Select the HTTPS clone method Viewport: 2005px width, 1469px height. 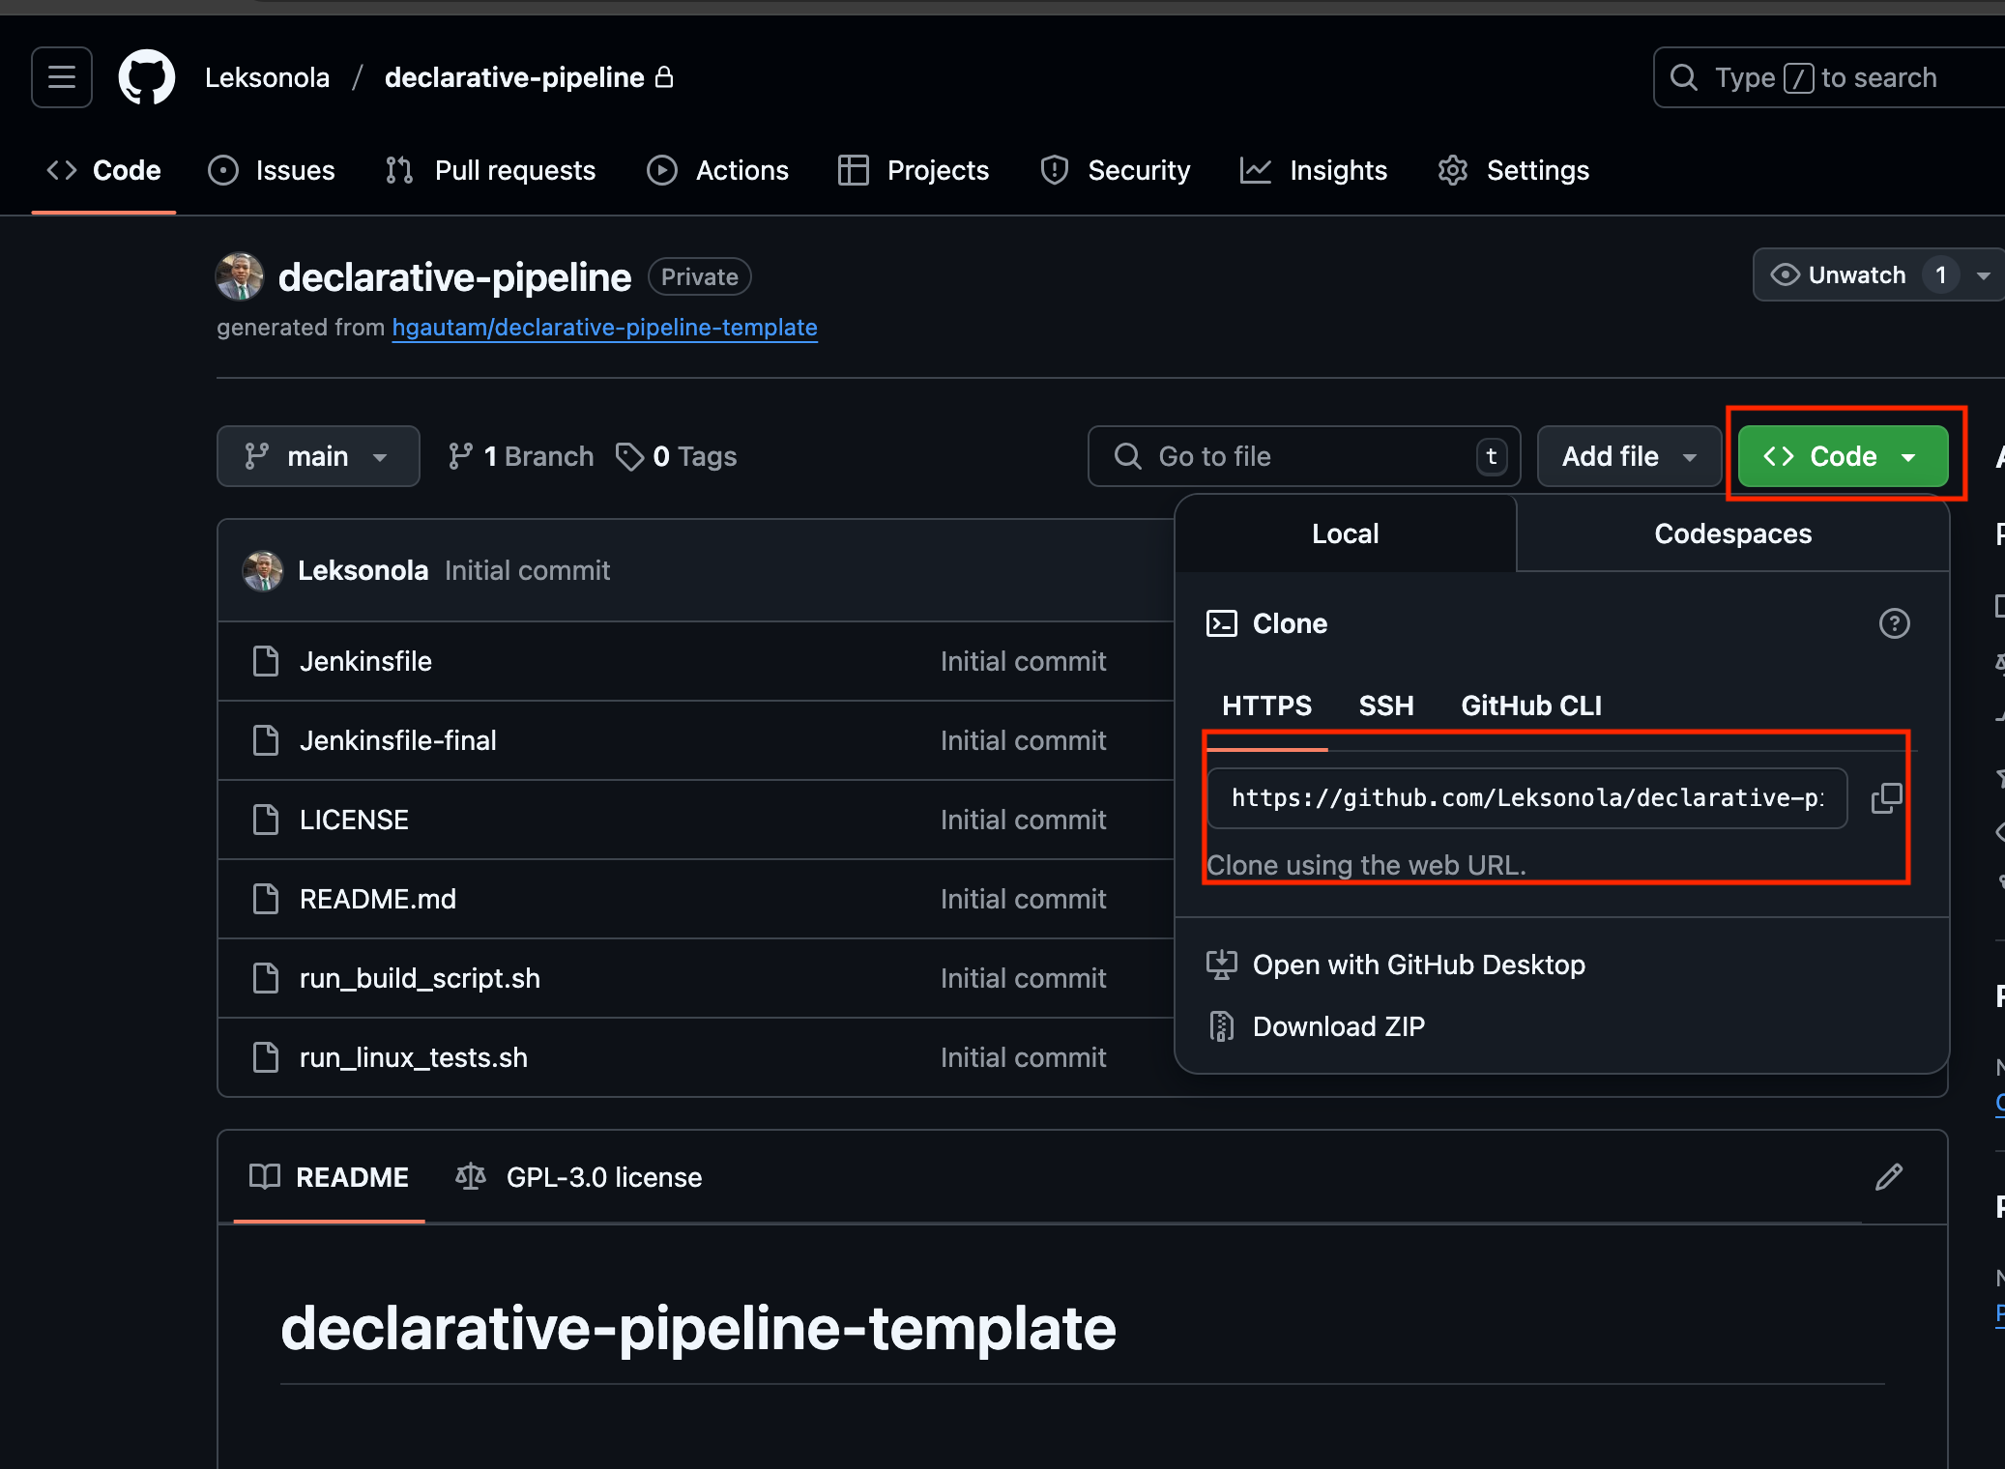tap(1266, 706)
